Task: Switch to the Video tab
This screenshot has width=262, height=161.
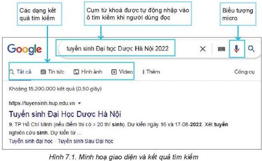Action: (122, 72)
